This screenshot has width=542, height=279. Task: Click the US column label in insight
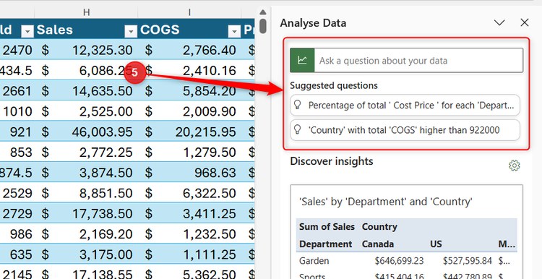click(x=436, y=244)
